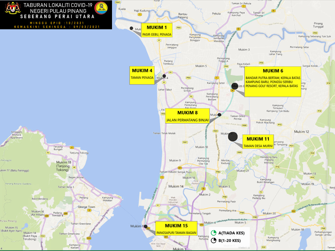Click the 'Mukim 10' map label
This screenshot has width=335, height=251.
pyautogui.click(x=201, y=147)
